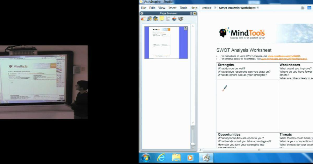Click the browser options icon in Page Browser header

(x=191, y=13)
